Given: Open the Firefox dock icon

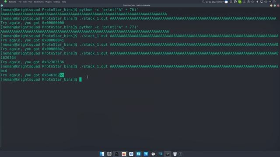Looking at the screenshot, I should tap(124, 154).
